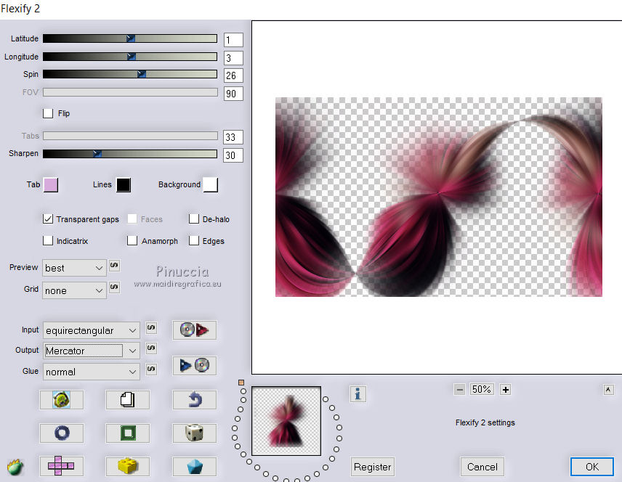
Task: Click the FOV value field
Action: (233, 94)
